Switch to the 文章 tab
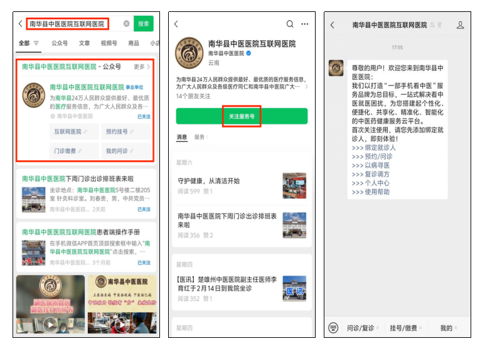This screenshot has width=480, height=346. tap(84, 43)
